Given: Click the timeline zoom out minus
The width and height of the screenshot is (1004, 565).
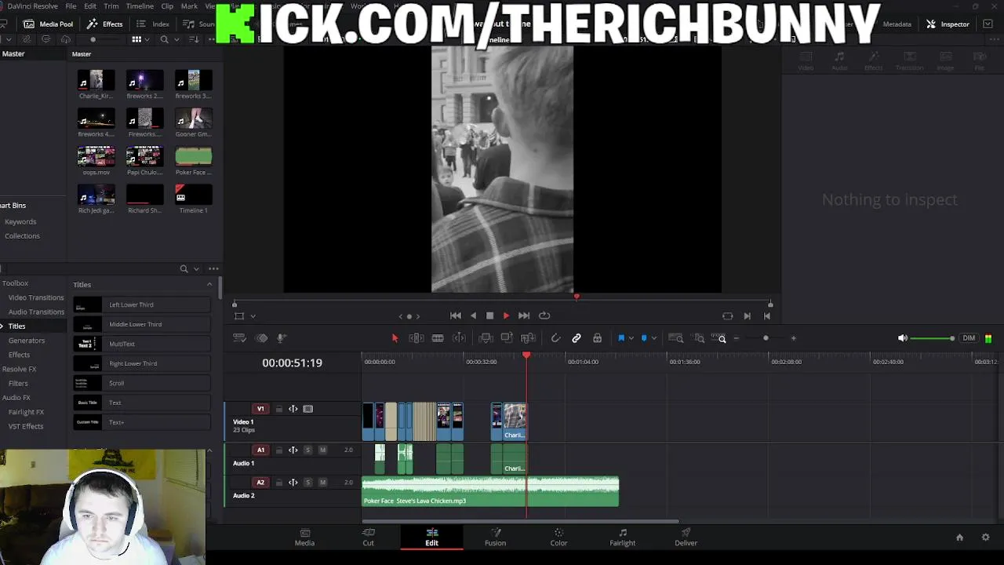Looking at the screenshot, I should (x=736, y=338).
